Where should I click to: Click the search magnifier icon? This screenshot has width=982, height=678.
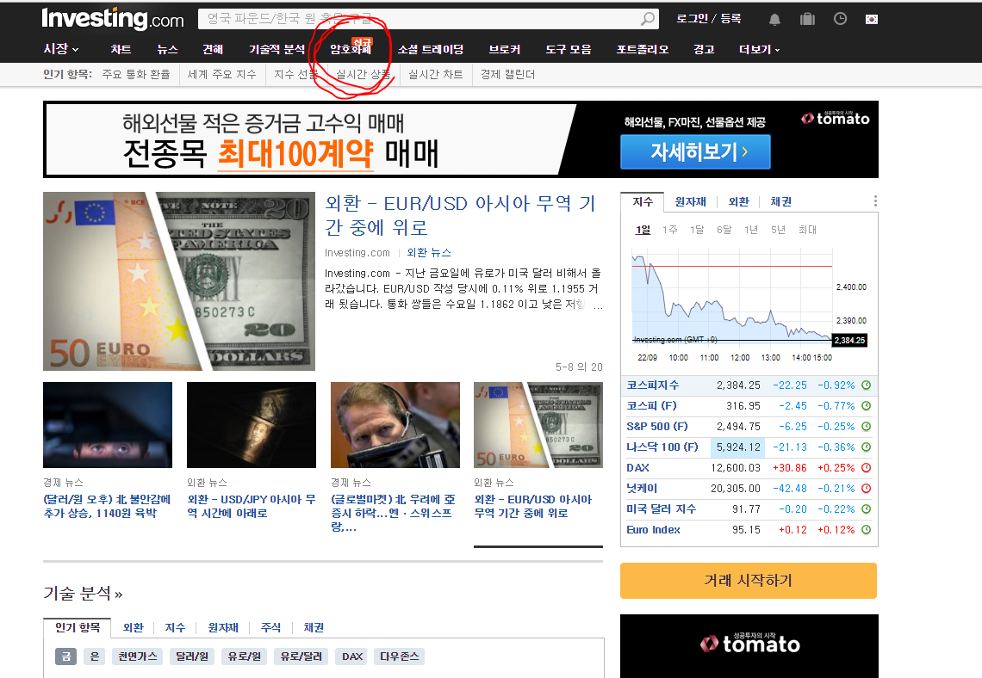648,19
